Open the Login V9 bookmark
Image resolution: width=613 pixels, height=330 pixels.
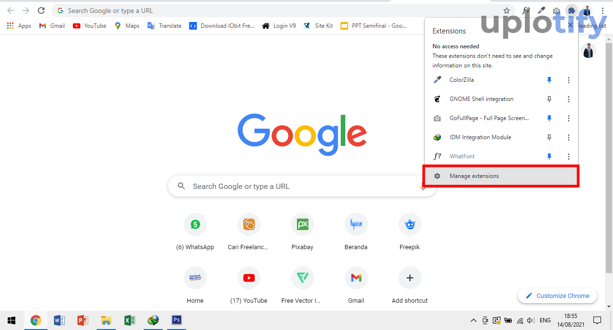coord(279,26)
